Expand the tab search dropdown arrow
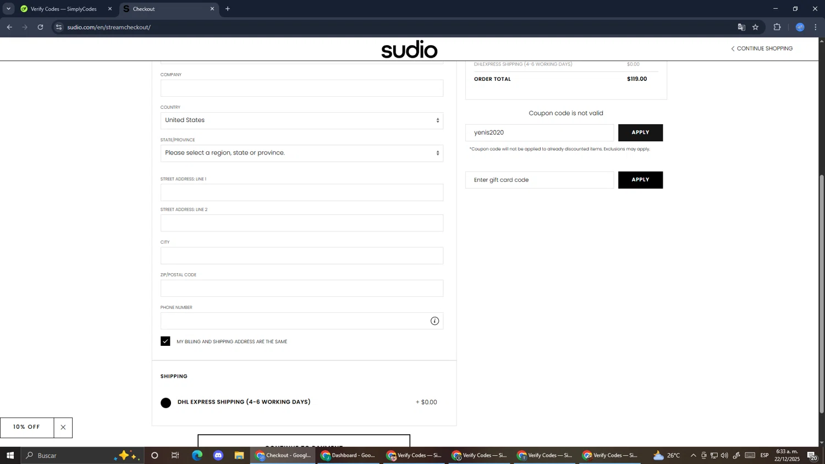 (x=8, y=9)
